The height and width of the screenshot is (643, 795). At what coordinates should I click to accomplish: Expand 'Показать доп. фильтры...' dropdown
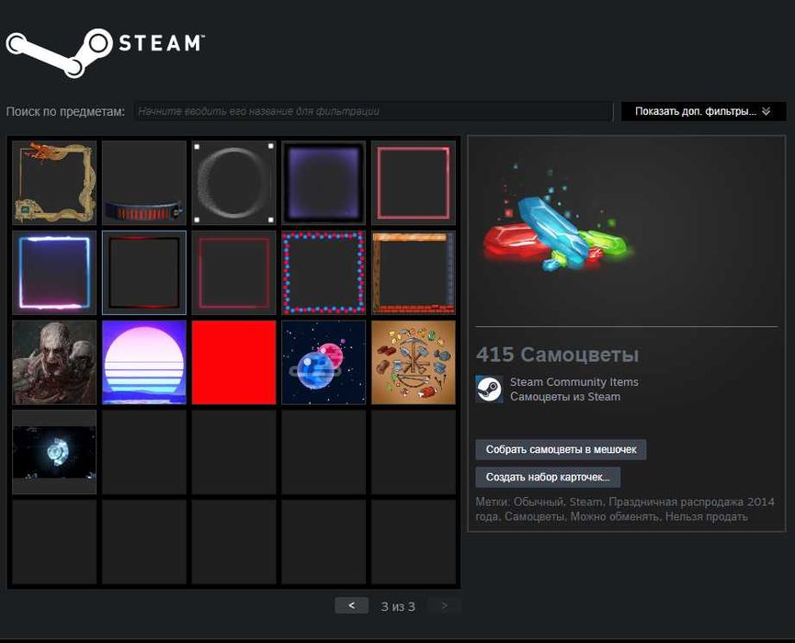pyautogui.click(x=703, y=111)
